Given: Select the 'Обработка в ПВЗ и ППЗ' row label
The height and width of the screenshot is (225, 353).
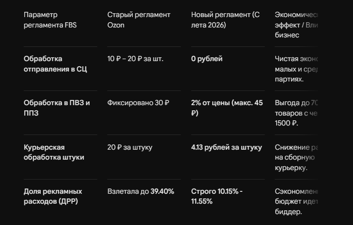Looking at the screenshot, I should pyautogui.click(x=57, y=108).
